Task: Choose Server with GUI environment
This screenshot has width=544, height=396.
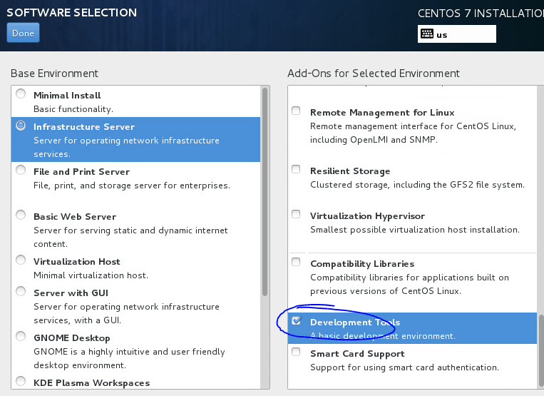Action: [x=21, y=291]
